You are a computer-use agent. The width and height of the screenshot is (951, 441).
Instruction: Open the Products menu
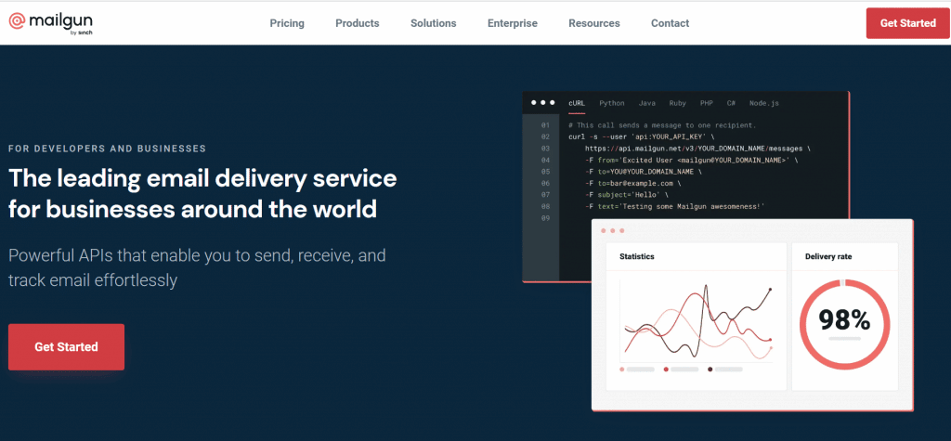pos(358,23)
